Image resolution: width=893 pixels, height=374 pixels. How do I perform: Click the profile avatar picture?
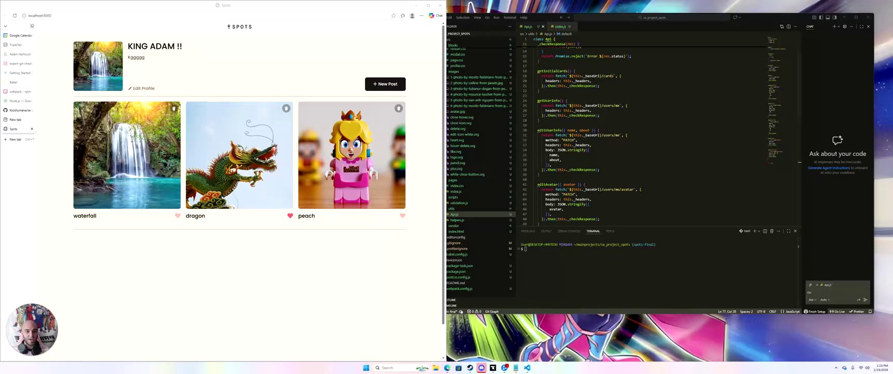(x=98, y=66)
